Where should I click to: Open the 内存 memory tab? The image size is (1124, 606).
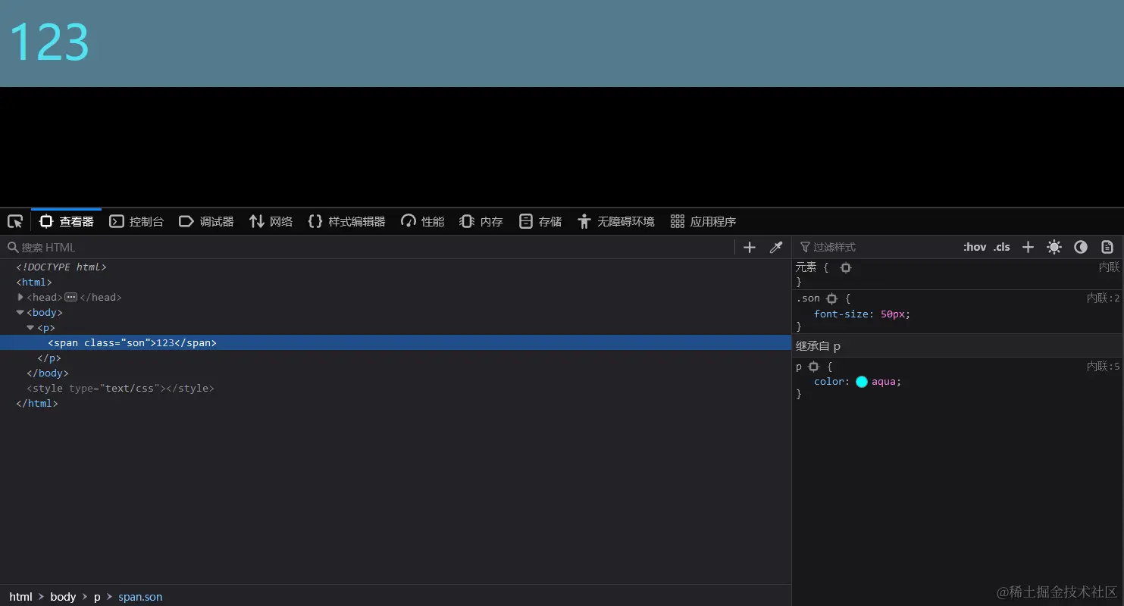point(481,222)
